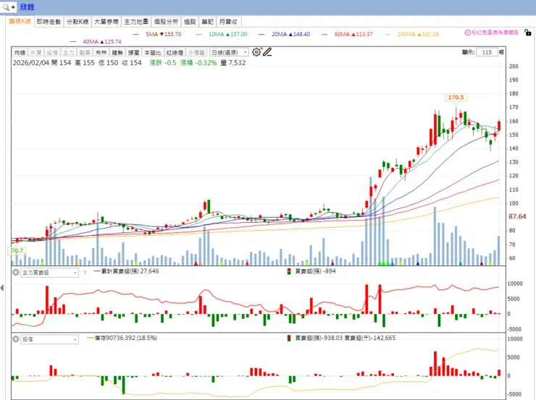
Task: Click the 87.64 price marker on the axis
Action: [517, 216]
